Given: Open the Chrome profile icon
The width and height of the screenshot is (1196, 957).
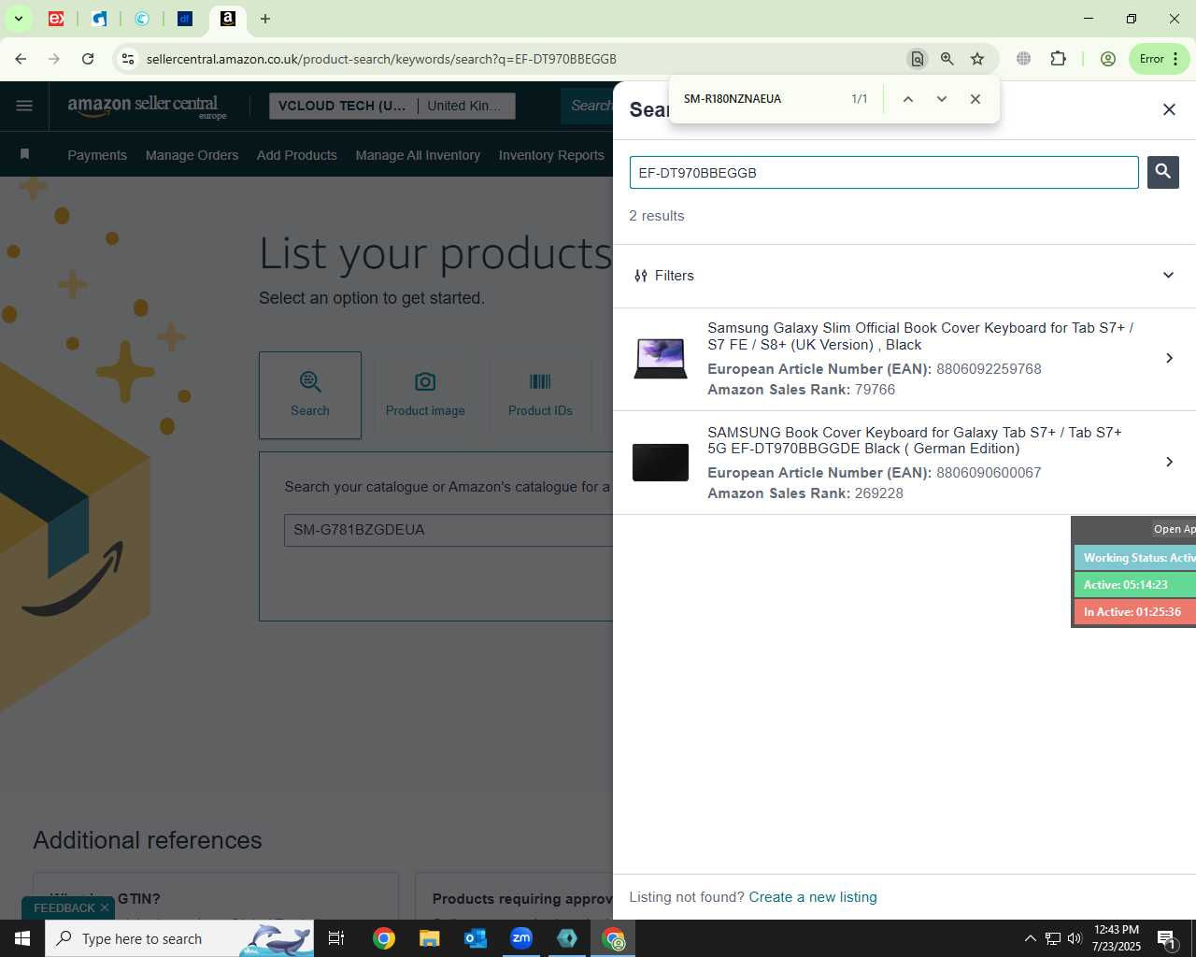Looking at the screenshot, I should [x=1108, y=59].
